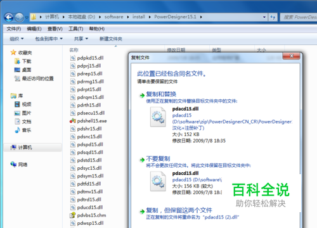Open the 帮助(H) menu
This screenshot has width=317, height=228.
97,28
